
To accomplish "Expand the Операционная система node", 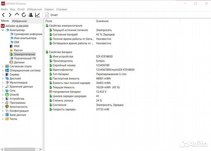I will [x=3, y=70].
